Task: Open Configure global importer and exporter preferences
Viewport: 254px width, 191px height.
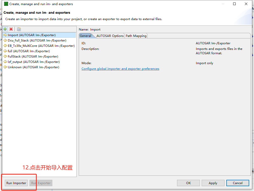Action: 120,69
